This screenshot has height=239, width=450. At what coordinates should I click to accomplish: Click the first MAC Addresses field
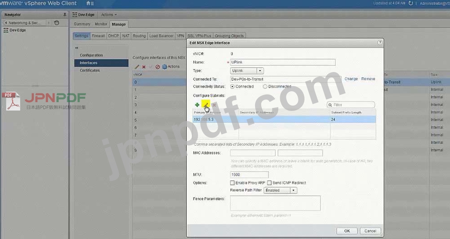pyautogui.click(x=252, y=153)
